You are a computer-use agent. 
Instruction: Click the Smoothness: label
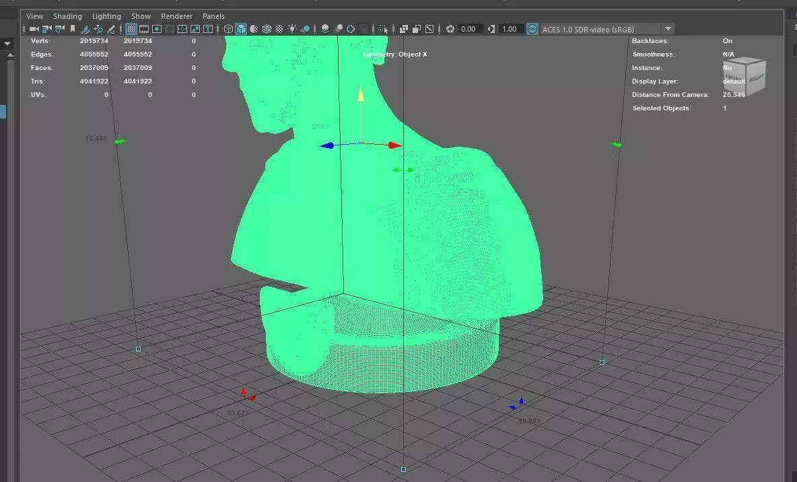pyautogui.click(x=654, y=54)
